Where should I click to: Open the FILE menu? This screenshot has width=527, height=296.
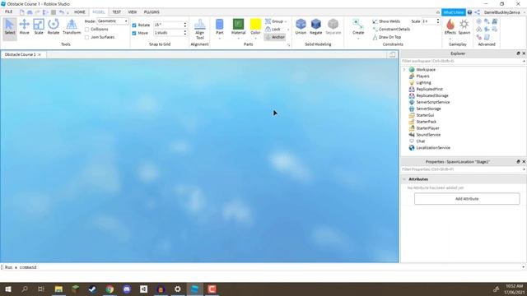pos(9,12)
